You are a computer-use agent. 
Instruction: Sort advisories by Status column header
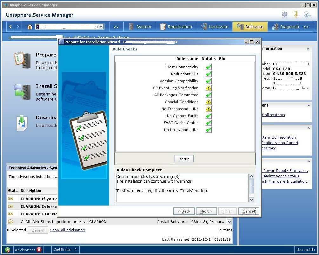(x=13, y=191)
